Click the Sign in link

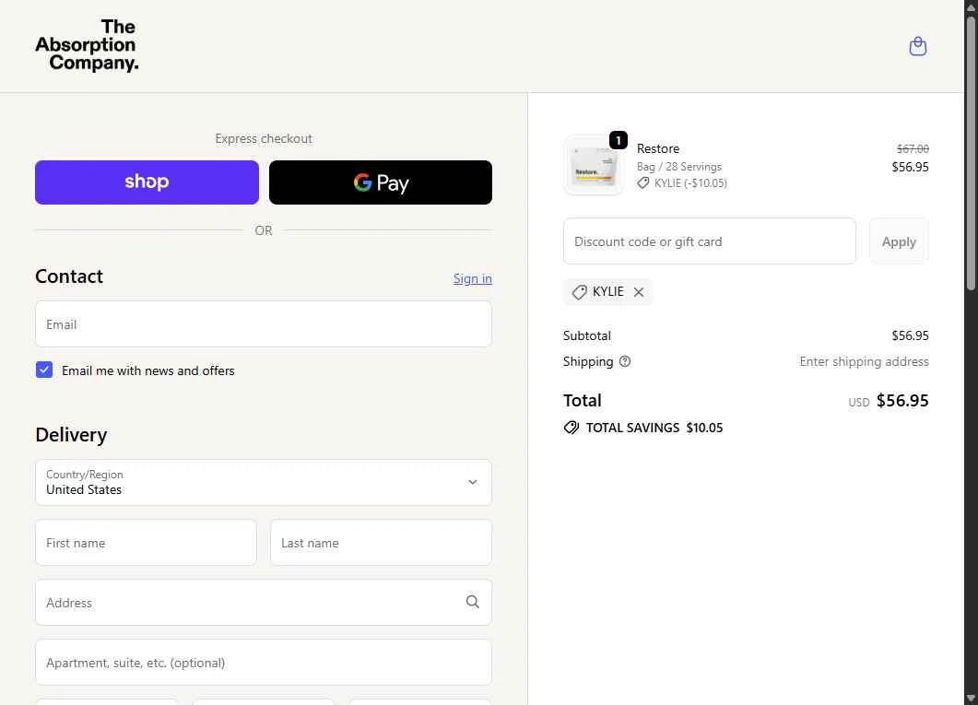(472, 278)
